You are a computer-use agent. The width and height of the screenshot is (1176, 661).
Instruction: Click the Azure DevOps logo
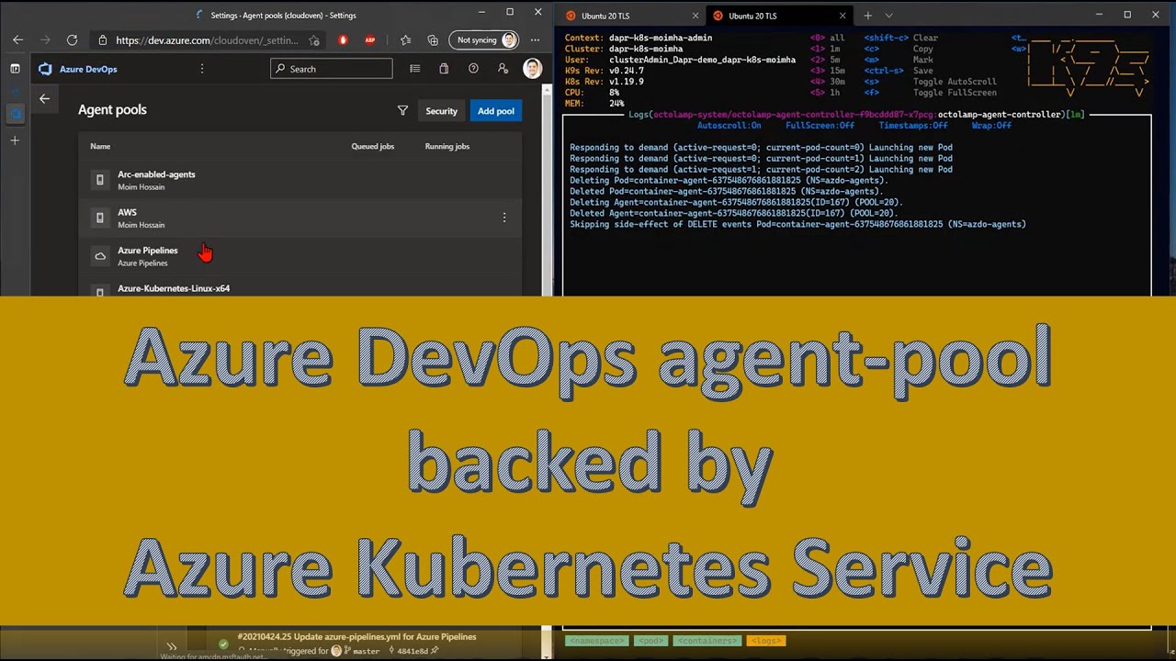[x=45, y=69]
